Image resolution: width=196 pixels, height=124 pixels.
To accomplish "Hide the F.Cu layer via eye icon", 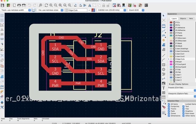I will point(174,22).
